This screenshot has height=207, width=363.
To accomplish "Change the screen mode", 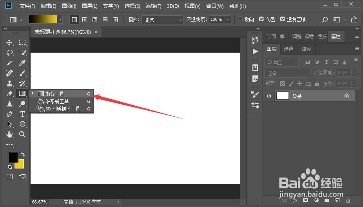I will tap(22, 177).
